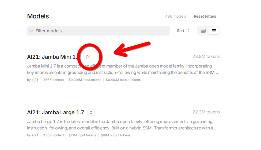Open ai21 author link under Jamba Mini

pos(35,80)
